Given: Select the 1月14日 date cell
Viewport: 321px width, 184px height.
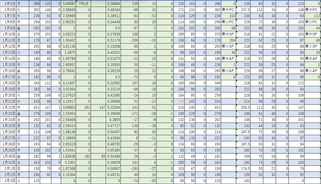Looking at the screenshot, I should tap(8, 58).
